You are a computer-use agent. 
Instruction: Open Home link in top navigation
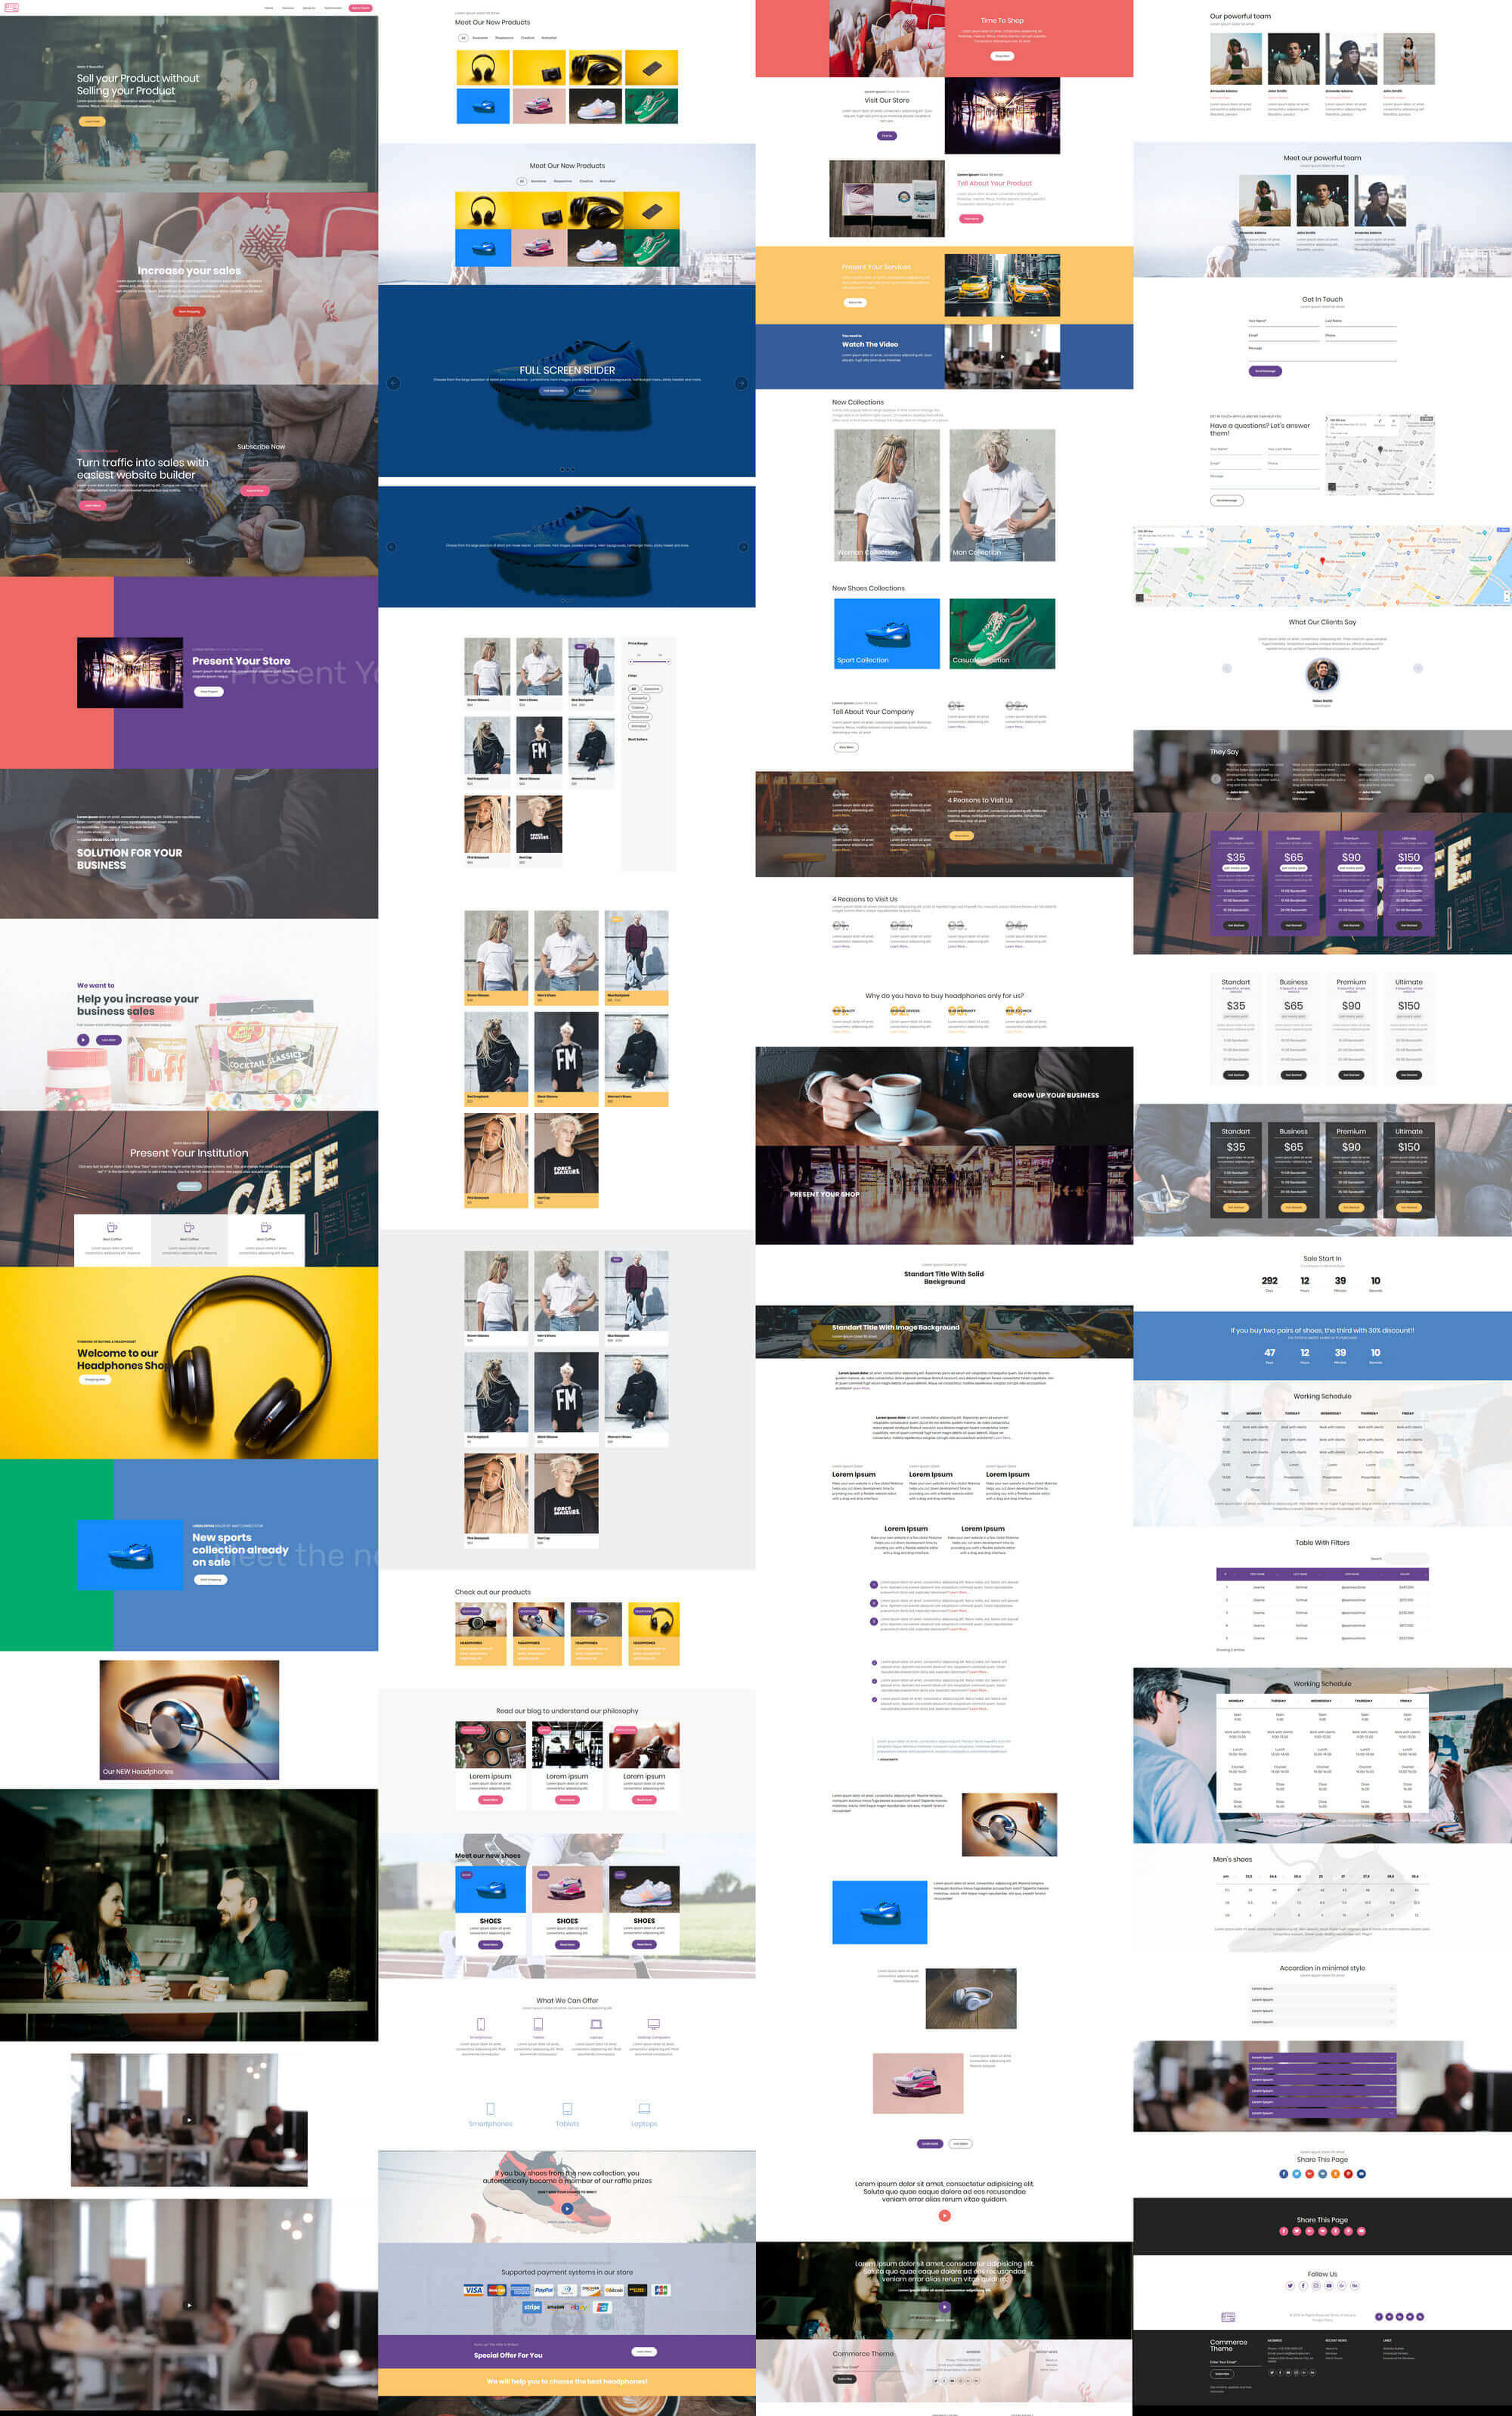[x=268, y=8]
